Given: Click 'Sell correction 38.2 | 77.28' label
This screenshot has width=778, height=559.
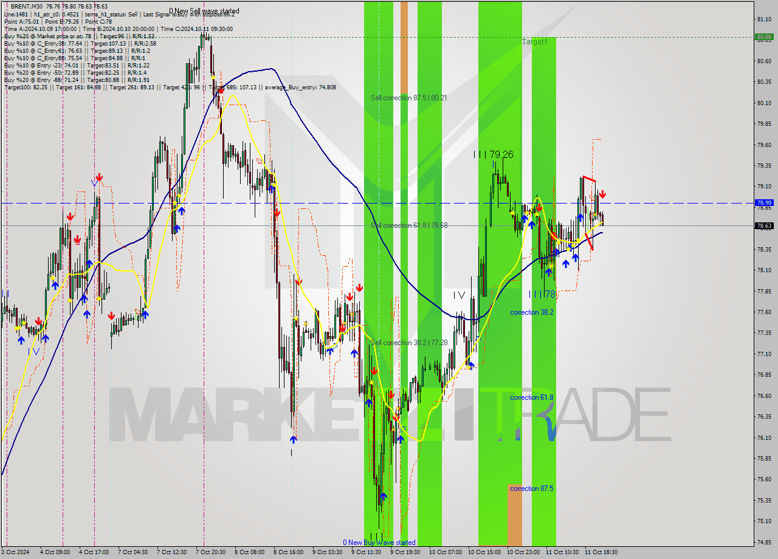Looking at the screenshot, I should 409,343.
